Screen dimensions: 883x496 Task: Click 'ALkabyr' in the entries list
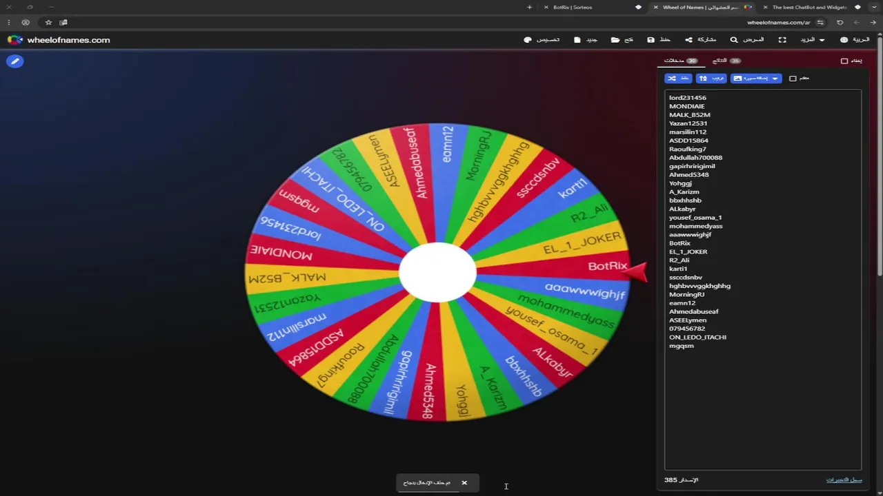point(682,209)
